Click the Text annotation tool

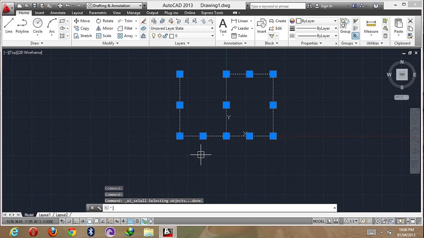(x=223, y=26)
